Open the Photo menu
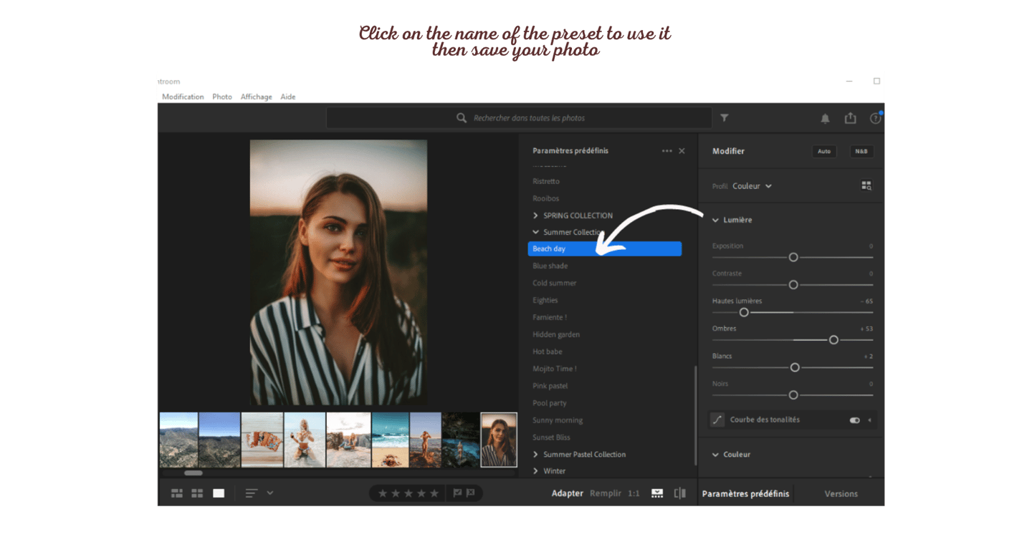1032x547 pixels. tap(222, 97)
